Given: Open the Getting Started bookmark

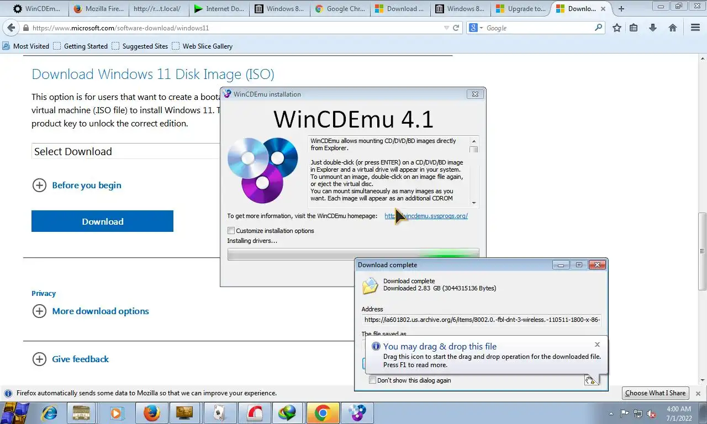Looking at the screenshot, I should [81, 46].
